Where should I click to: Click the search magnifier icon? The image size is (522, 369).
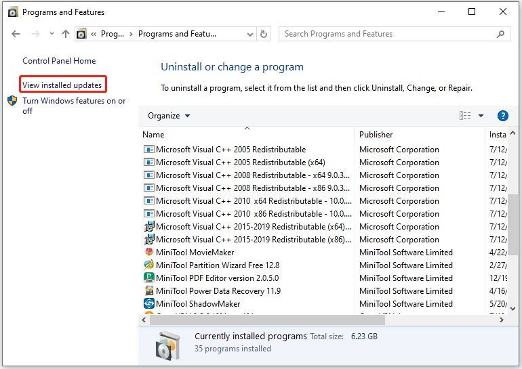point(501,34)
